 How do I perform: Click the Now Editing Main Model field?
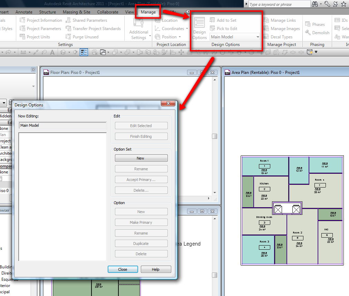[x=62, y=125]
